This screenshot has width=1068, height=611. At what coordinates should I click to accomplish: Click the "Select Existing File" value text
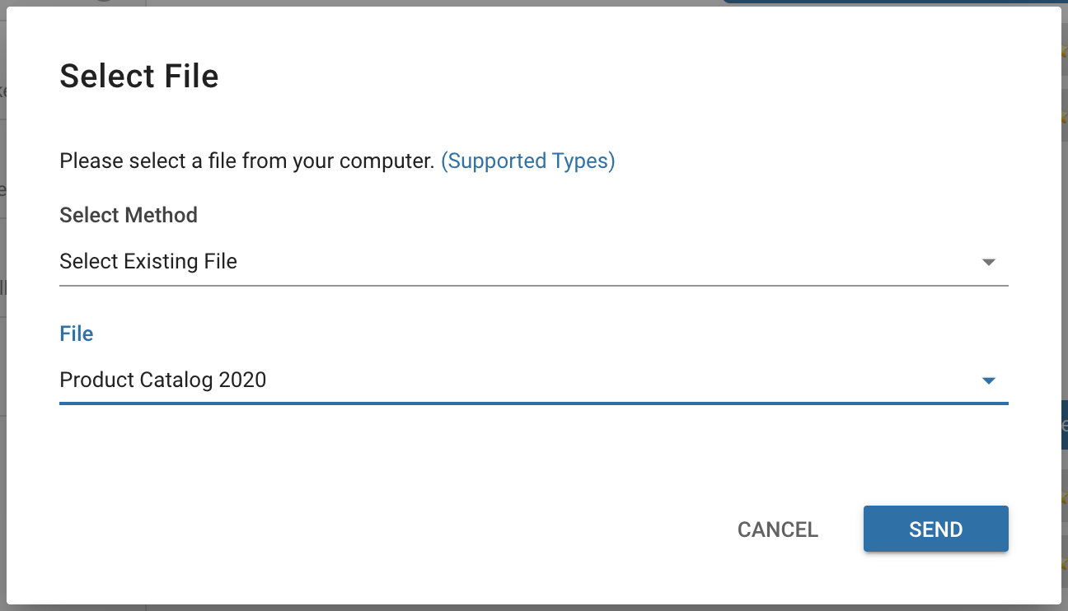click(148, 262)
